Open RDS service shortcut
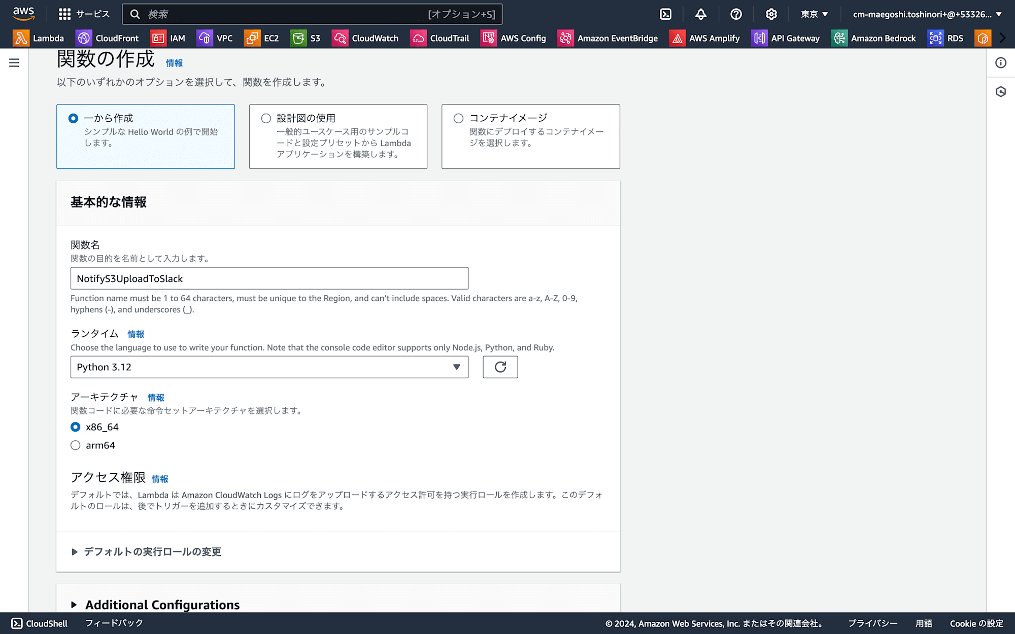 click(945, 38)
